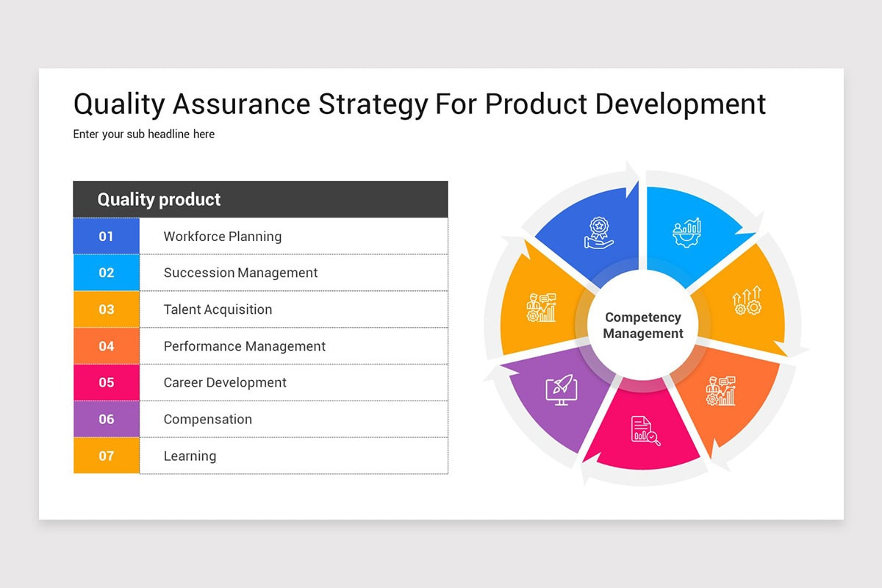This screenshot has width=882, height=588.
Task: Select the Talent Acquisition entry
Action: (x=218, y=309)
